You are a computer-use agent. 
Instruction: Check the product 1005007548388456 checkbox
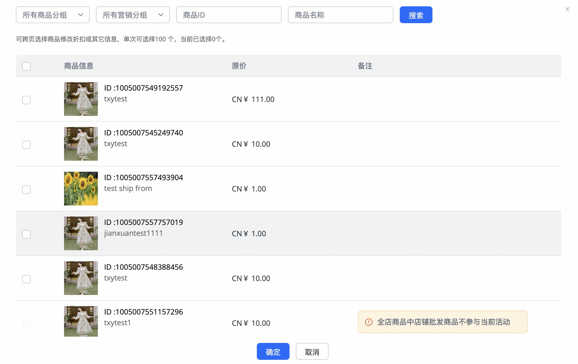coord(26,279)
